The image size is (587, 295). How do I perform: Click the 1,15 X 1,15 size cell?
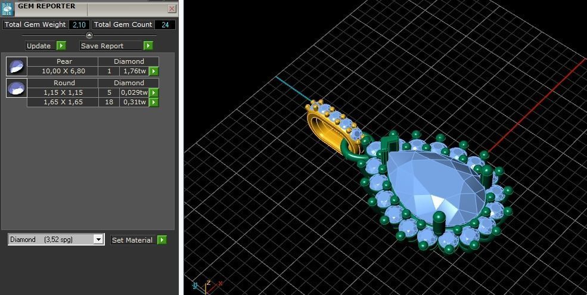tap(63, 92)
